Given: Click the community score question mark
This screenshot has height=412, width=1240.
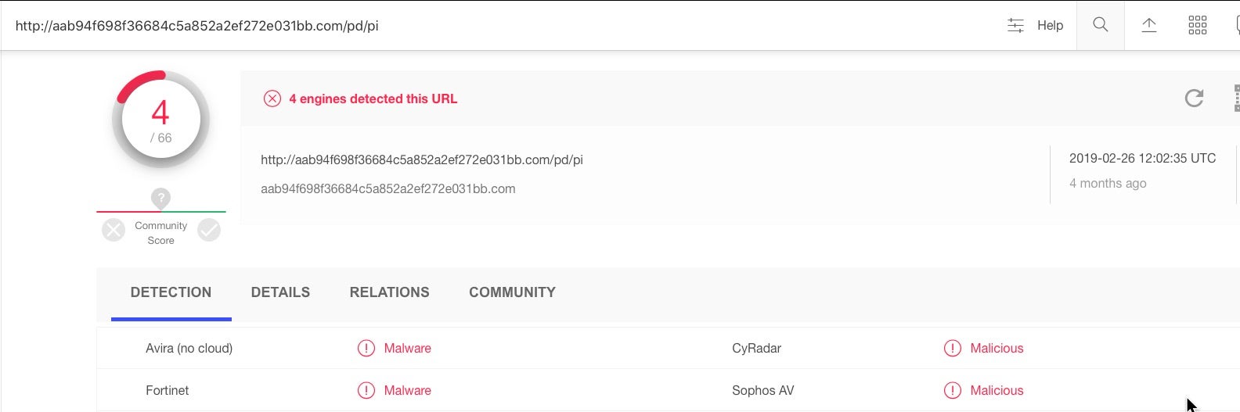Looking at the screenshot, I should tap(160, 198).
